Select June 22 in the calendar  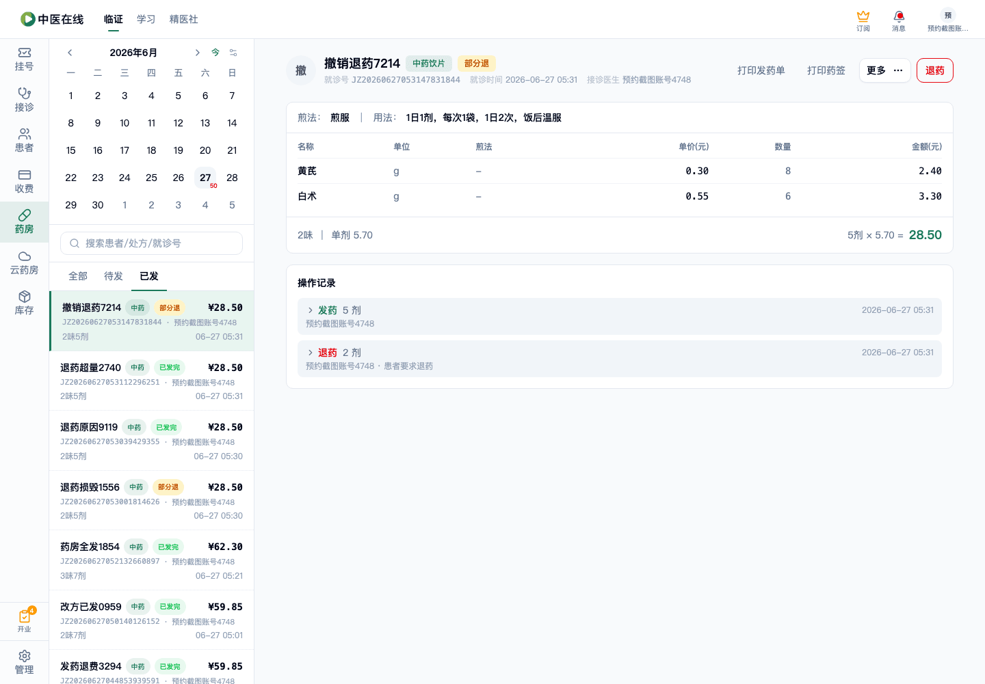[71, 178]
